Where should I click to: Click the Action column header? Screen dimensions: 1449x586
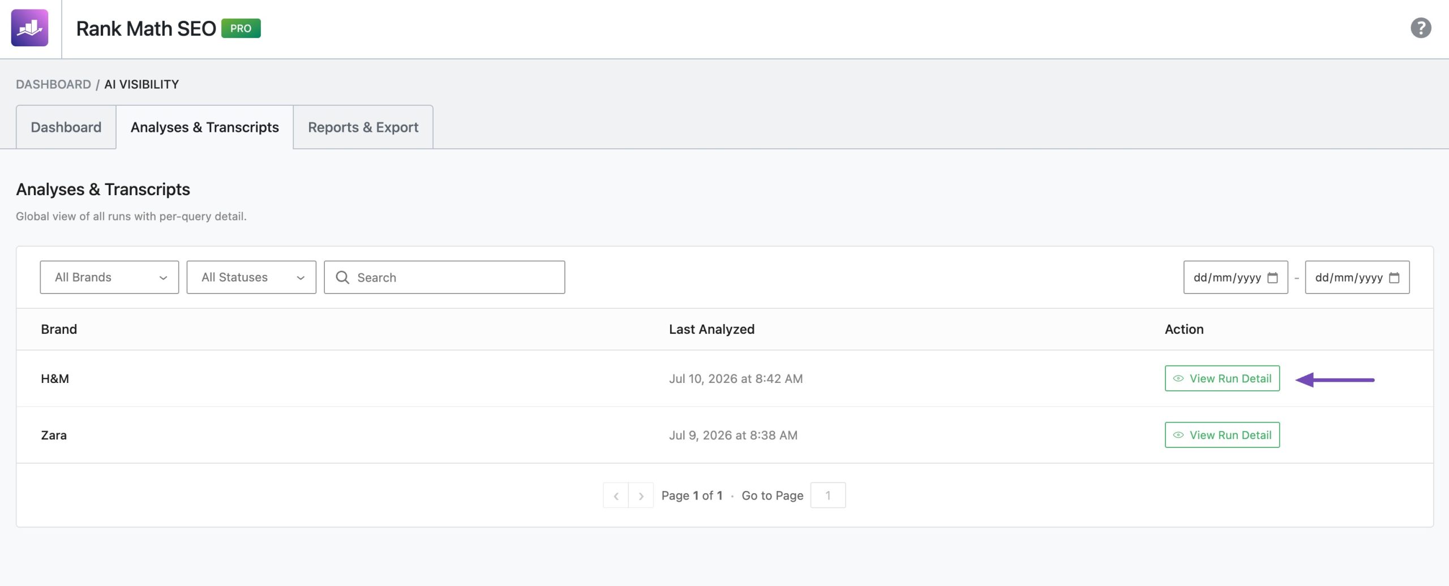click(x=1184, y=329)
